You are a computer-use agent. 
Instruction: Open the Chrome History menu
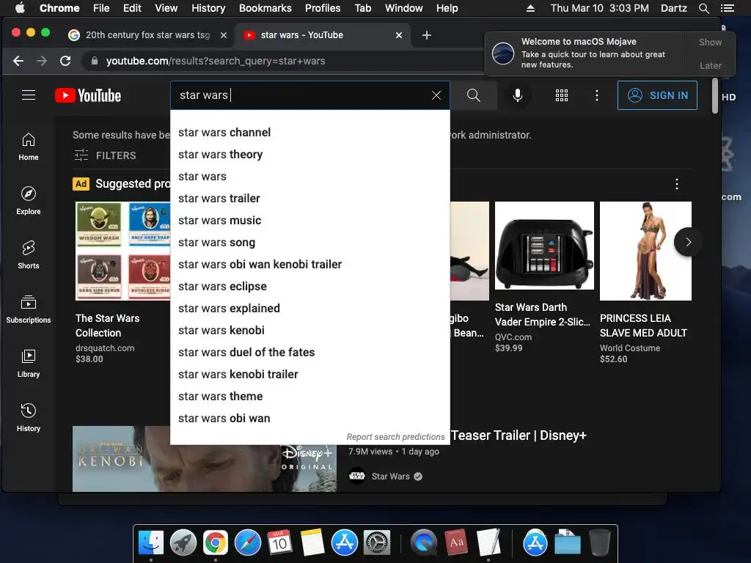click(x=208, y=8)
